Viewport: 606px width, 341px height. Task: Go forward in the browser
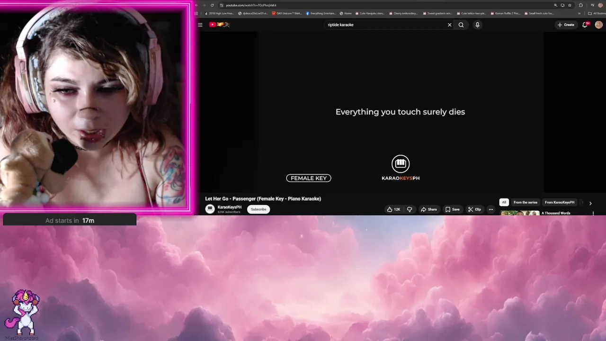tap(205, 5)
